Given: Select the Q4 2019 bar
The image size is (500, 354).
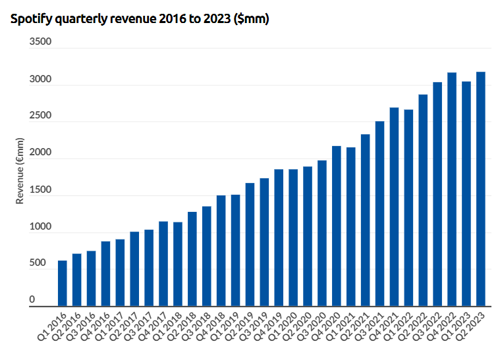Looking at the screenshot, I should pyautogui.click(x=279, y=238).
